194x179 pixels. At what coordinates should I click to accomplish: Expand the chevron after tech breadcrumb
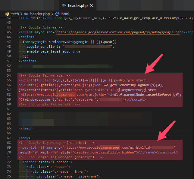[21, 14]
